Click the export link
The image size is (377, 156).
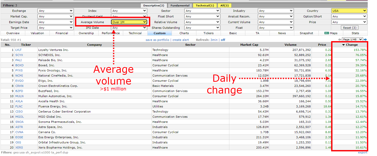363,152
